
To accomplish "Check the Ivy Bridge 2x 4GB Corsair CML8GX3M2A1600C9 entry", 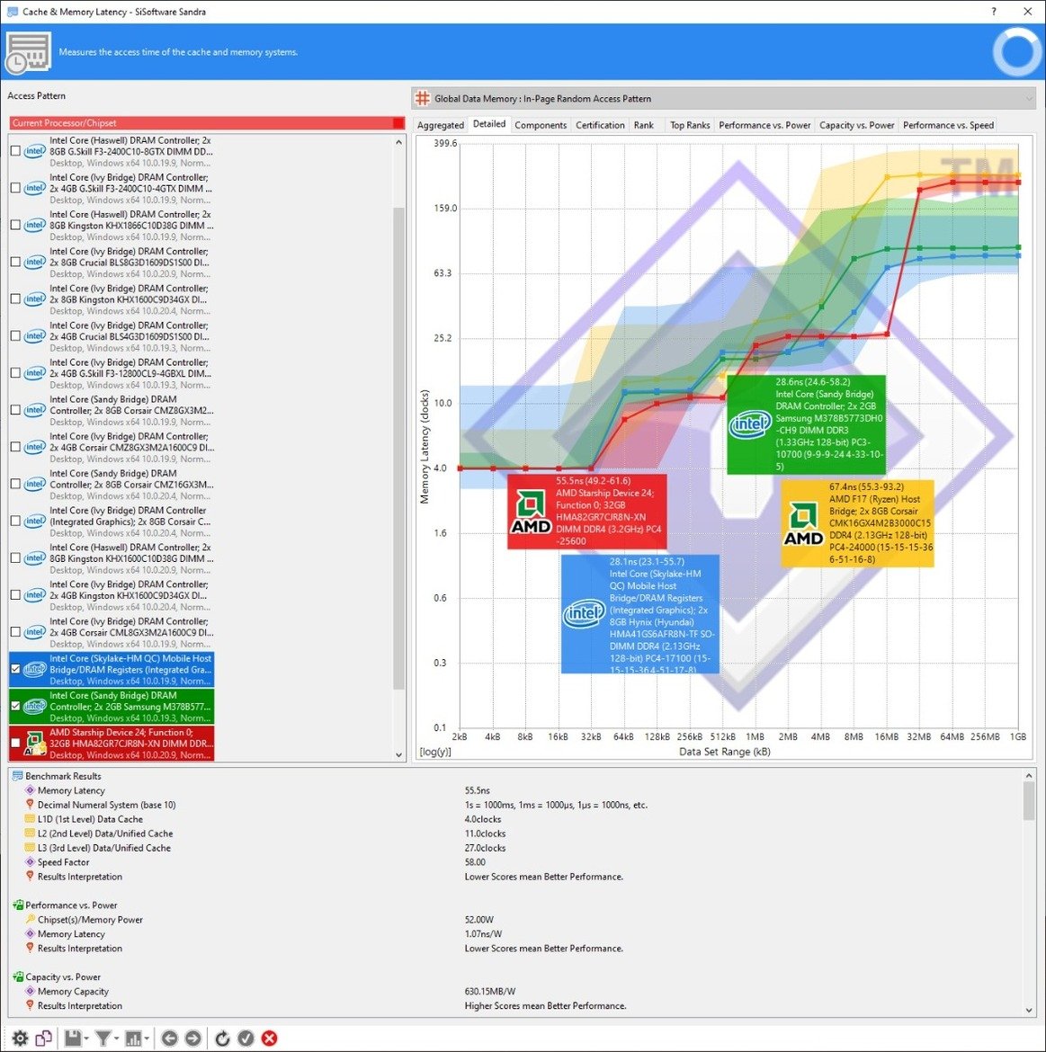I will point(15,632).
